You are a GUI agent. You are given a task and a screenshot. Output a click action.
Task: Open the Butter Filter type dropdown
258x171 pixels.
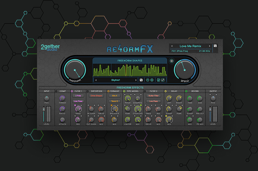pyautogui.click(x=153, y=96)
